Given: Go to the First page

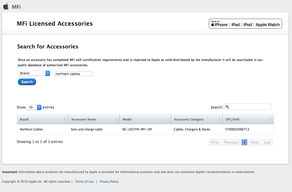Looking at the screenshot, I should [215, 142].
